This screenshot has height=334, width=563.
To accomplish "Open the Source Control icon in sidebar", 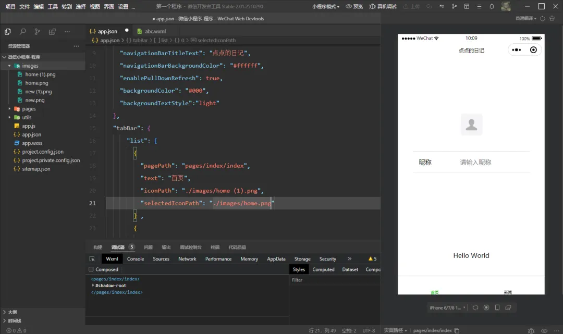I will (x=38, y=32).
